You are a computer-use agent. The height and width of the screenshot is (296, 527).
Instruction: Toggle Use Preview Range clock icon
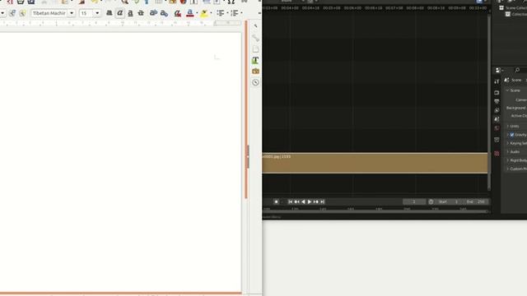[x=431, y=201]
